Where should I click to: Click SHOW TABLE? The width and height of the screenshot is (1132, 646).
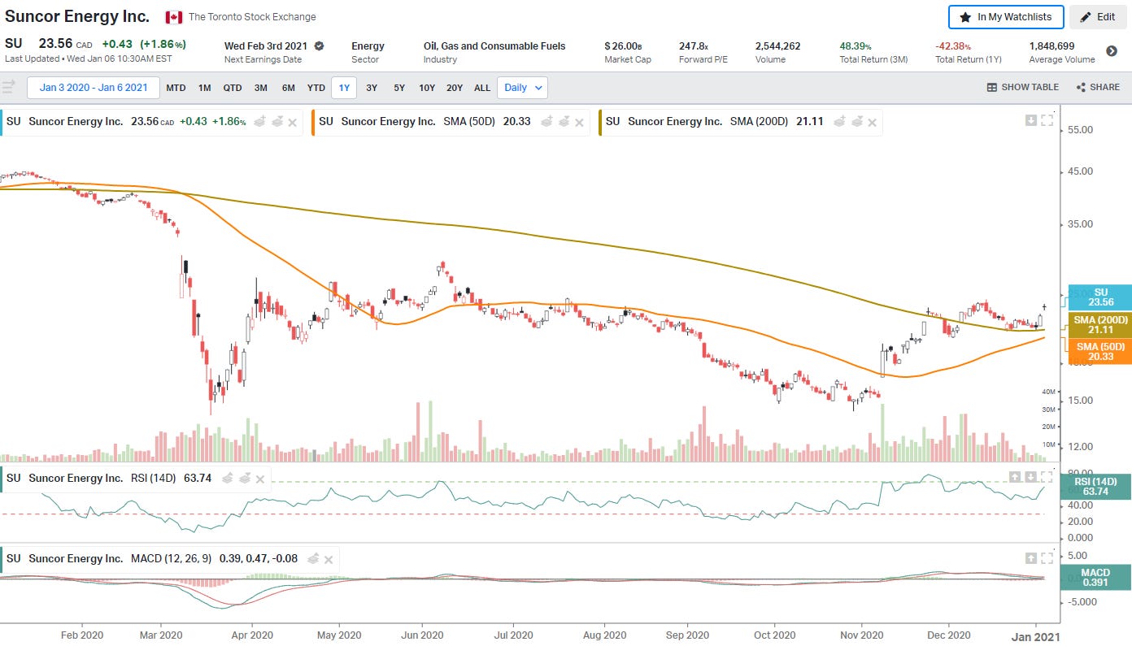pyautogui.click(x=1023, y=88)
